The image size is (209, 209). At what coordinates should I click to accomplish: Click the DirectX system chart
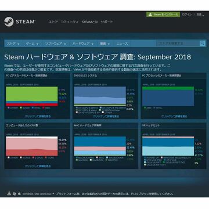(100, 96)
